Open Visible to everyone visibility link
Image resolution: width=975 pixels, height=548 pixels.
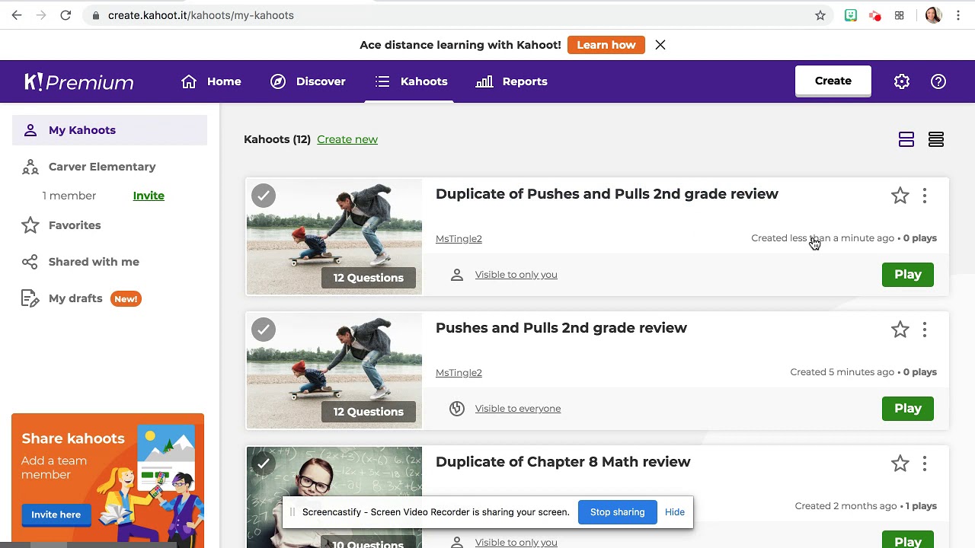(518, 409)
